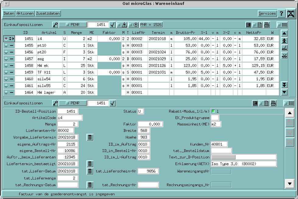Open the PENR selector in upper panel
Screen dimensions: 298x199
click(73, 25)
